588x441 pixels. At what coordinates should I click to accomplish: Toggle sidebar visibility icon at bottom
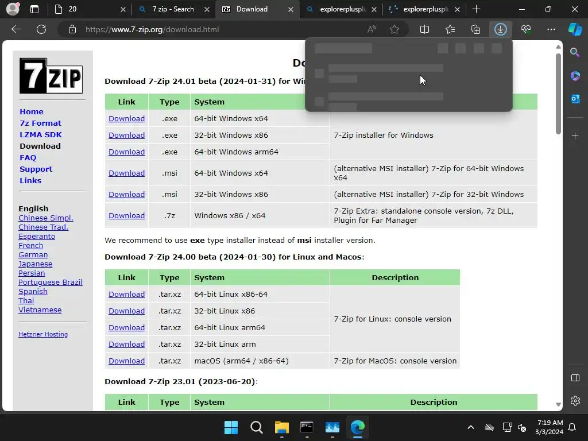(575, 378)
